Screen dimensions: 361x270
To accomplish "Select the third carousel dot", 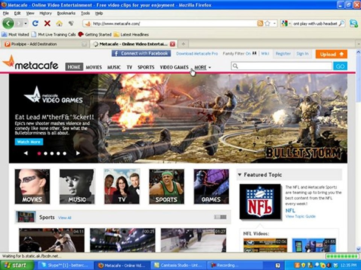I will pyautogui.click(x=52, y=153).
